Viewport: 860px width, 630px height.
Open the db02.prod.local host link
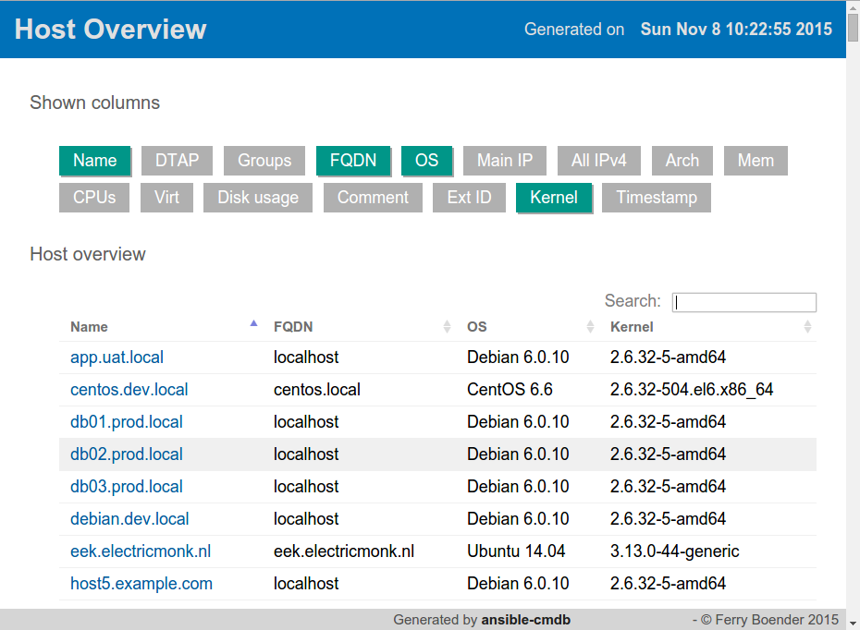126,454
